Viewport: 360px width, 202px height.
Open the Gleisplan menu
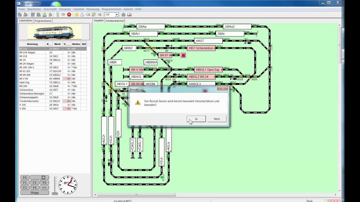coord(65,9)
